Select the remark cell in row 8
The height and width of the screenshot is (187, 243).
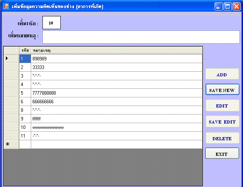tap(116, 110)
